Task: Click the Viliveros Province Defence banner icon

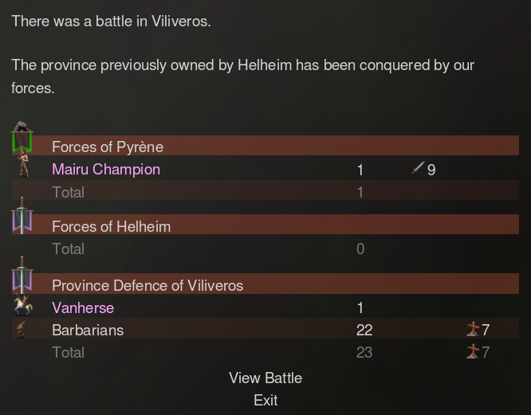Action: click(22, 276)
